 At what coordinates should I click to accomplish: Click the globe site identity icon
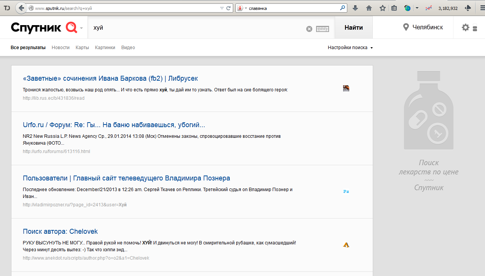pos(31,8)
